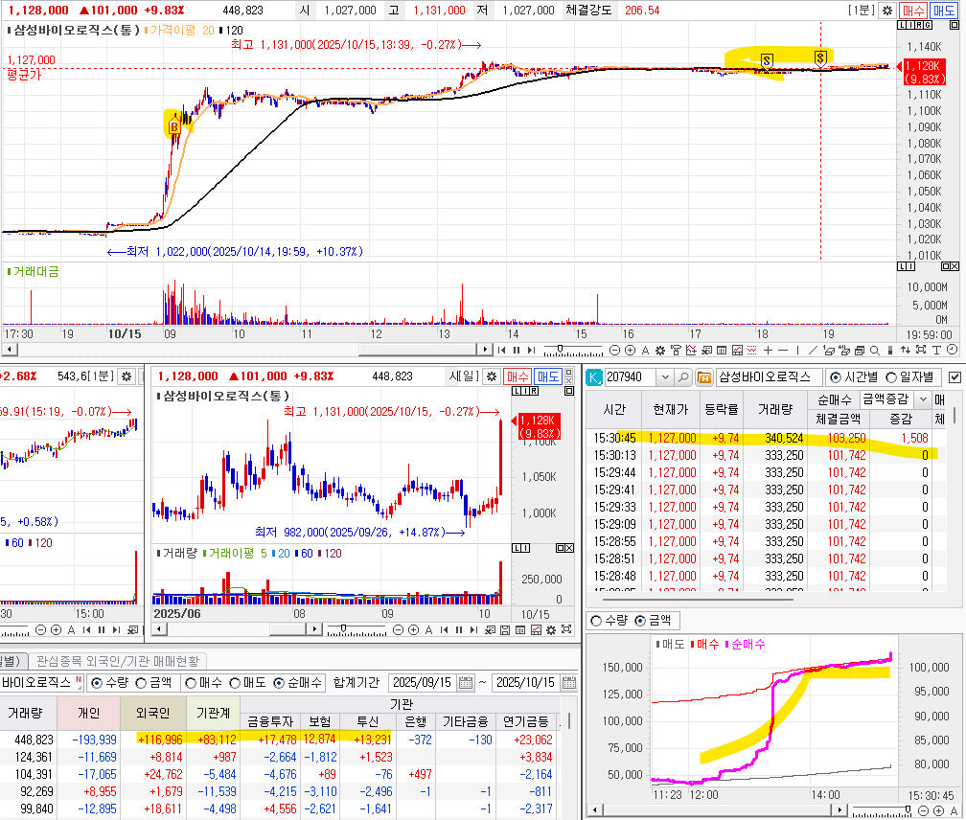The height and width of the screenshot is (820, 966).
Task: Toggle the dotted wave line icon
Action: (751, 351)
